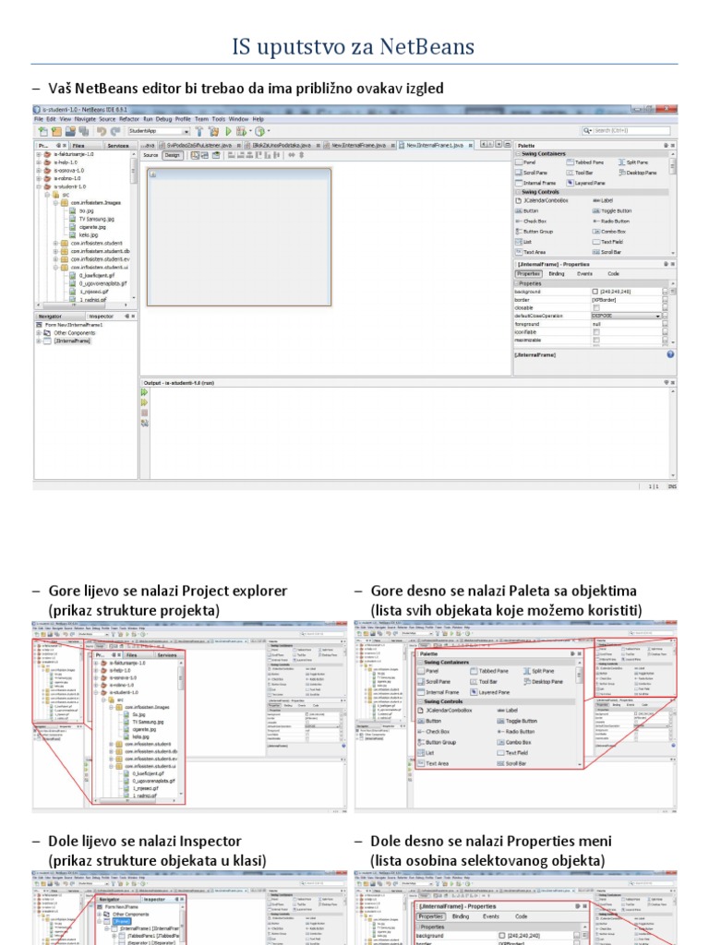Click New File icon in main NetBeans toolbar

42,131
